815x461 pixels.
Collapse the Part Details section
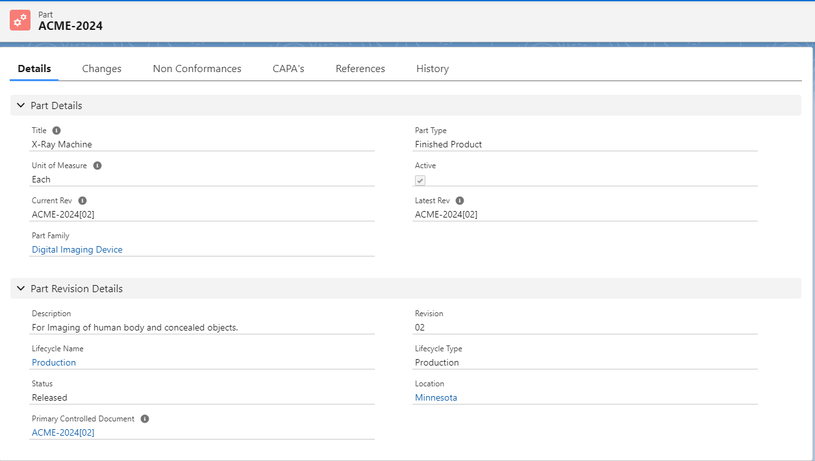(21, 105)
